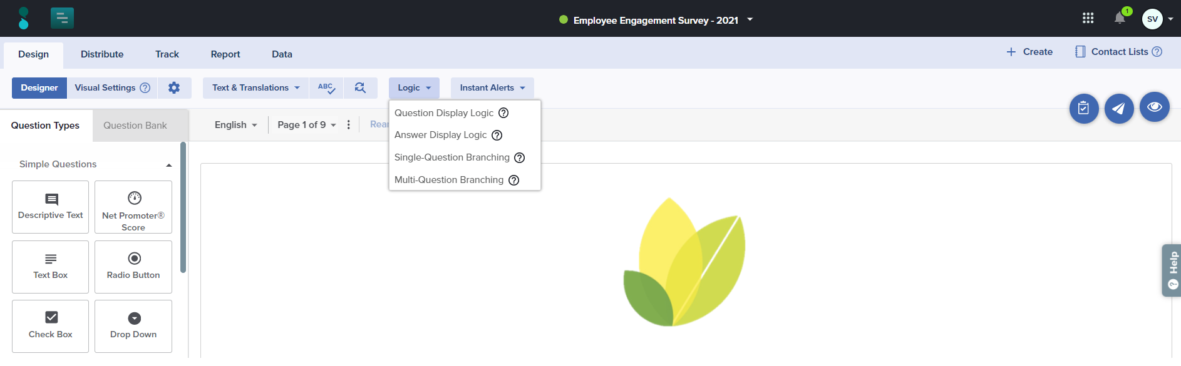Viewport: 1181px width, 366px height.
Task: Switch to the Distribute tab
Action: 102,54
